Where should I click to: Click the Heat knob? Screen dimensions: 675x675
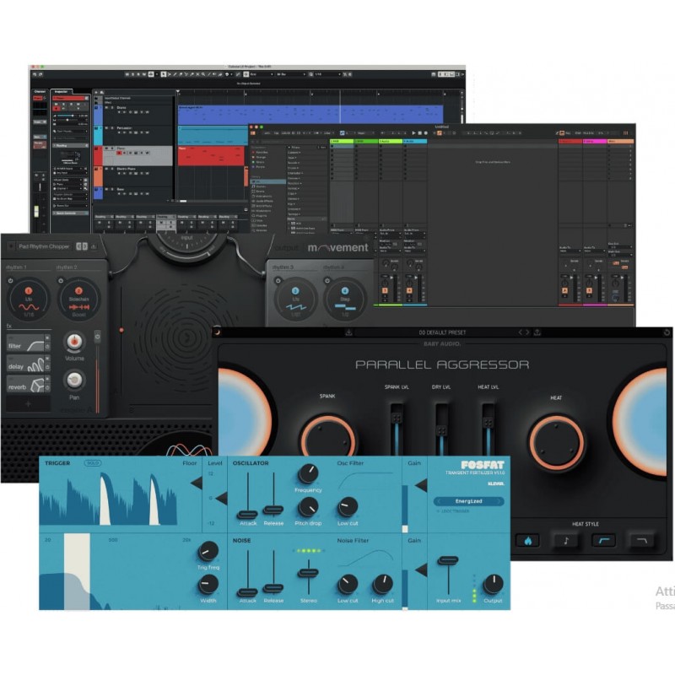click(x=556, y=441)
